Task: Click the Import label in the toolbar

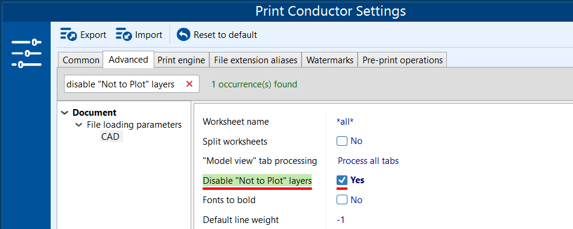Action: [149, 35]
